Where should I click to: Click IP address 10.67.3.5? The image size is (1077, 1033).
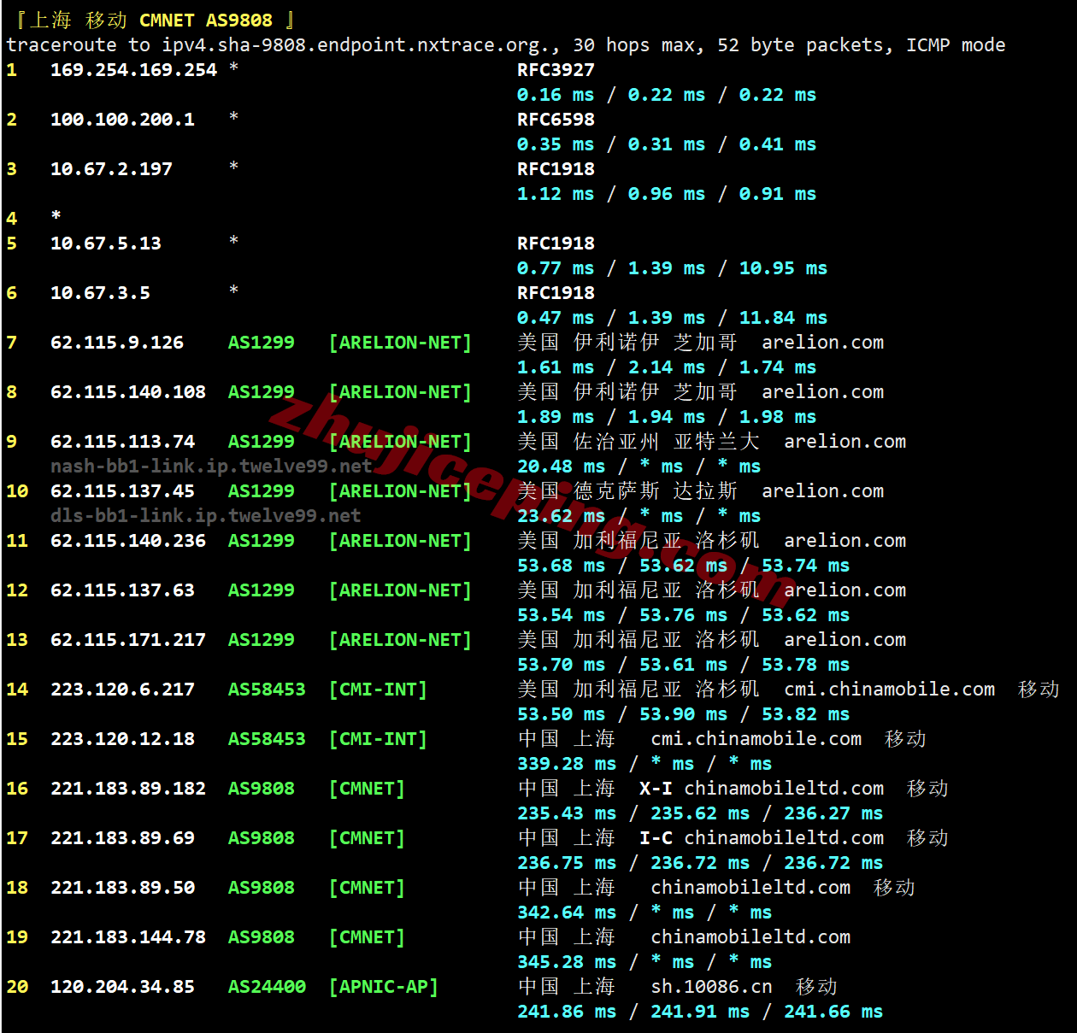pyautogui.click(x=101, y=293)
